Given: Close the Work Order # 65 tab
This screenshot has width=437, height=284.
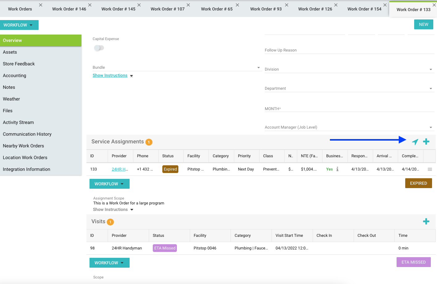Looking at the screenshot, I should (x=237, y=5).
